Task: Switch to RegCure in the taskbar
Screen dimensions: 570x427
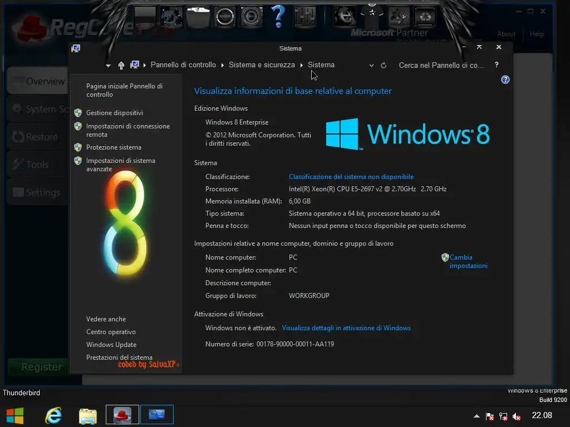Action: [x=122, y=415]
